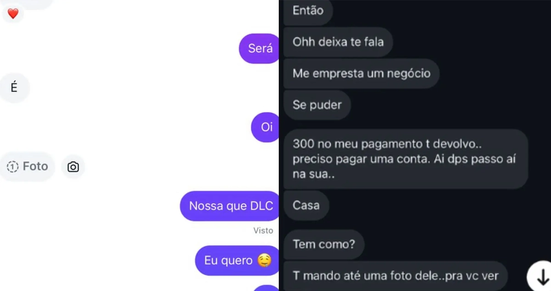Tap the 'Eu quero' message bubble
Image resolution: width=551 pixels, height=291 pixels.
pyautogui.click(x=237, y=261)
